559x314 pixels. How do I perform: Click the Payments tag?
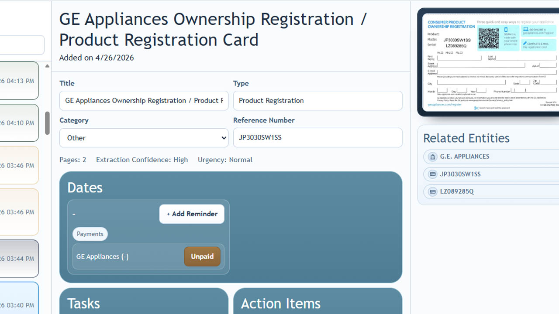click(x=90, y=234)
